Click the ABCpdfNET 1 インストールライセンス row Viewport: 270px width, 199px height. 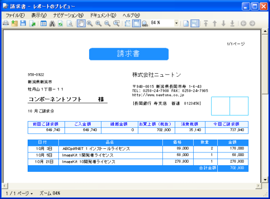click(138, 149)
